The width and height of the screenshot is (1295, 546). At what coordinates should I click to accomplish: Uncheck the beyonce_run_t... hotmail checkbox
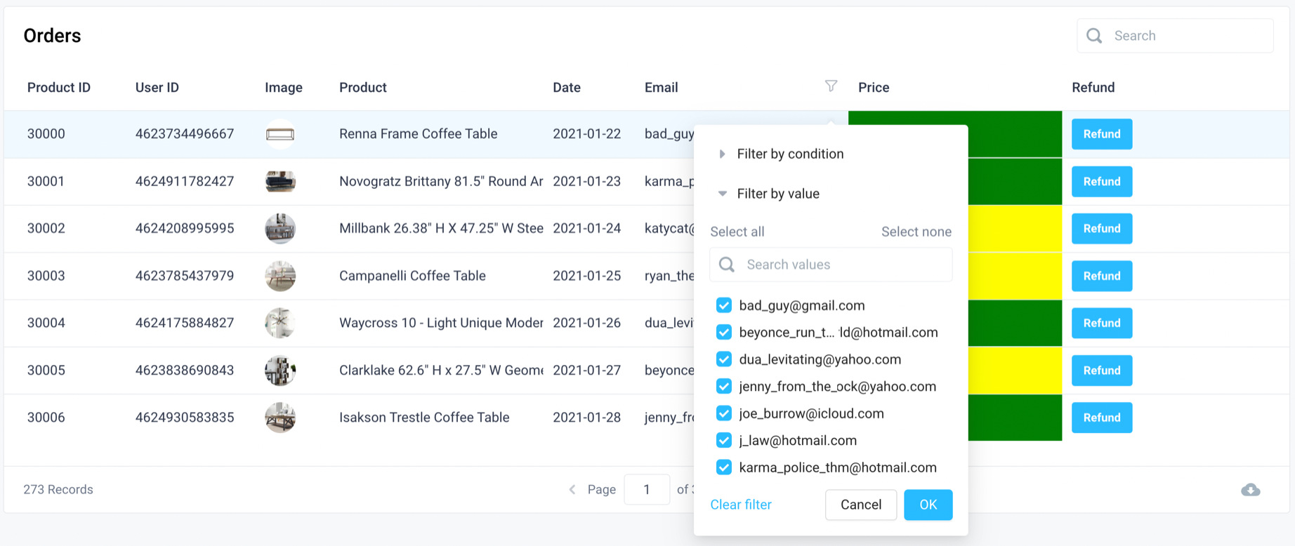coord(724,332)
